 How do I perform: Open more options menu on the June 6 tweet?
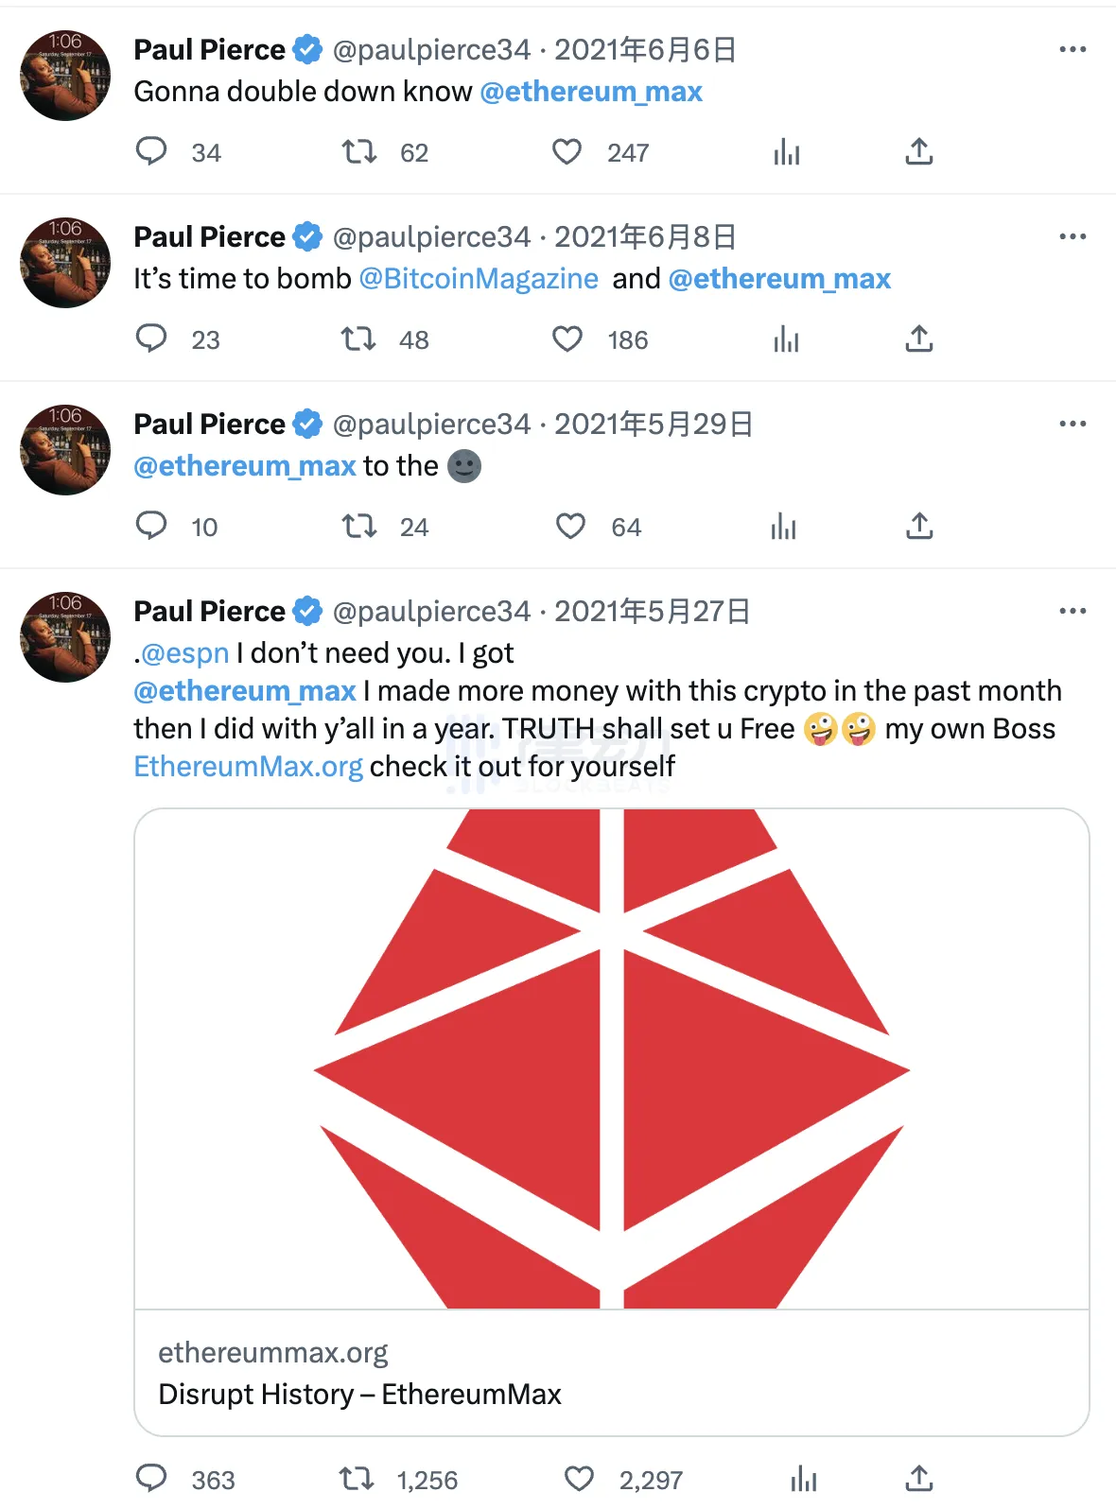pyautogui.click(x=1072, y=48)
